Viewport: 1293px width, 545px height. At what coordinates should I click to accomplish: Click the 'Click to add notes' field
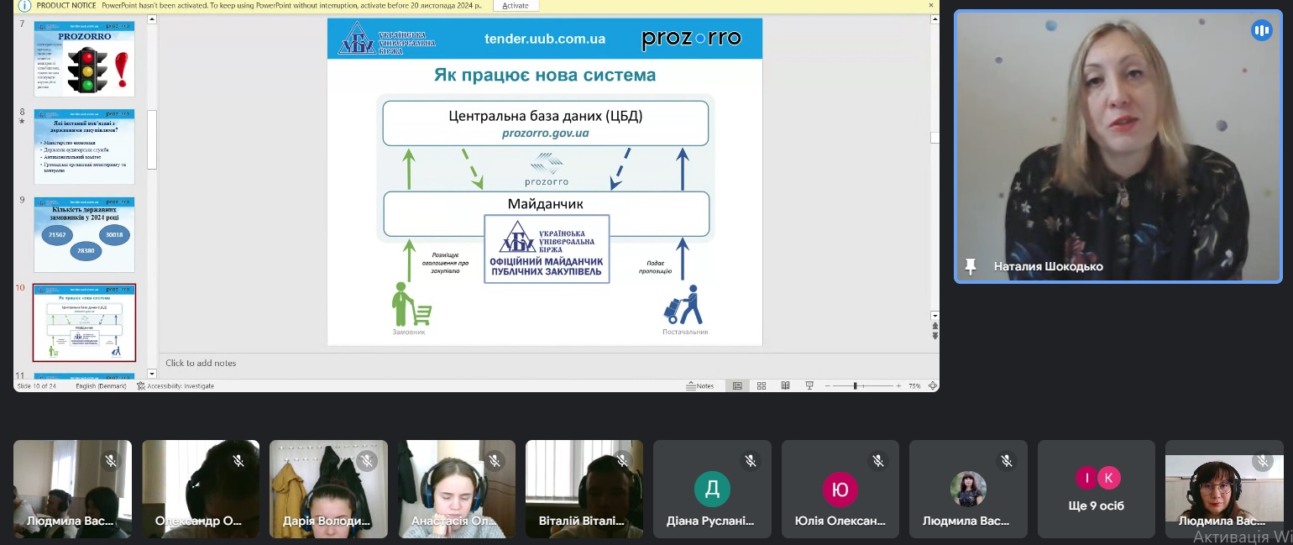tap(549, 363)
